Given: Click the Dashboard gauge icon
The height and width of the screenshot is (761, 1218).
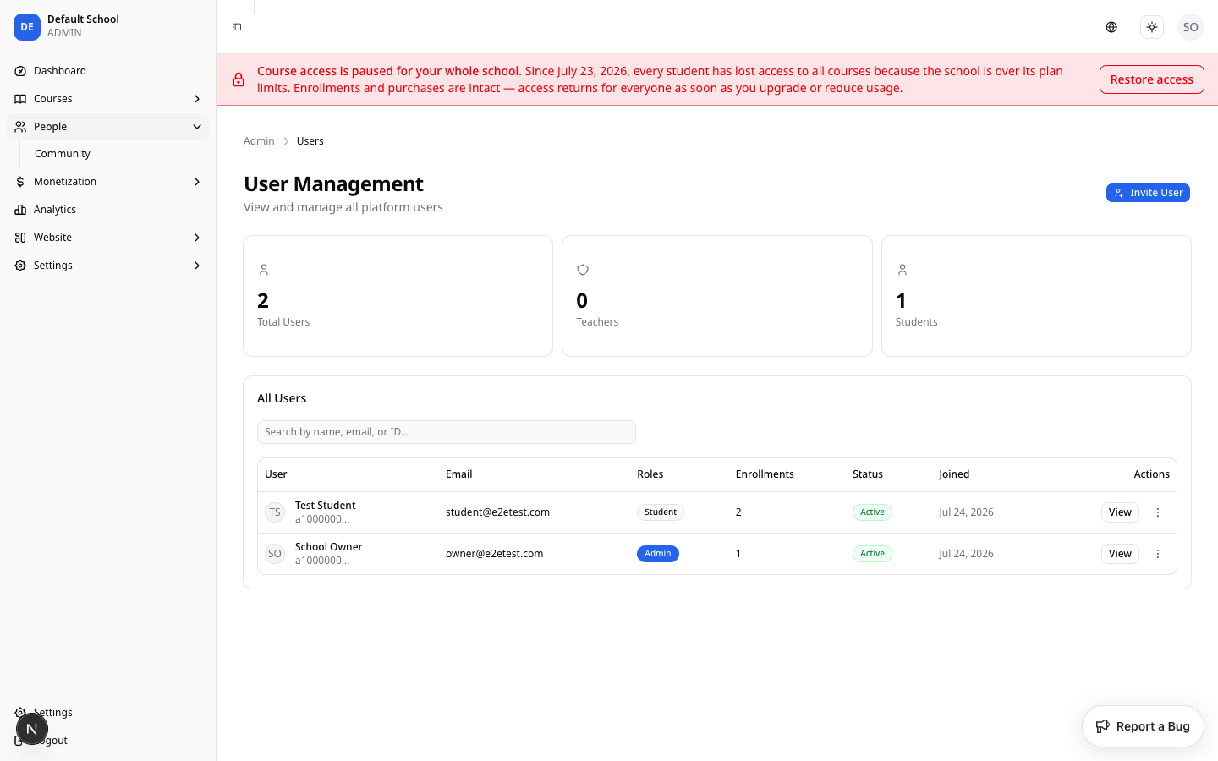Looking at the screenshot, I should pos(20,71).
